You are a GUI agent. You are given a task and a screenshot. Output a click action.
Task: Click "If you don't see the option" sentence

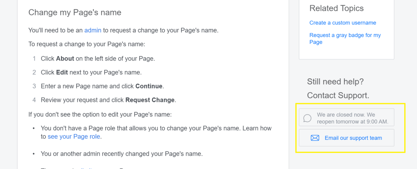[100, 114]
